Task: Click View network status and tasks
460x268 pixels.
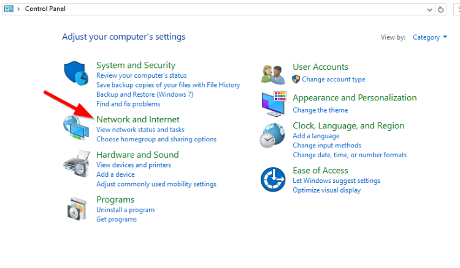Action: tap(140, 130)
